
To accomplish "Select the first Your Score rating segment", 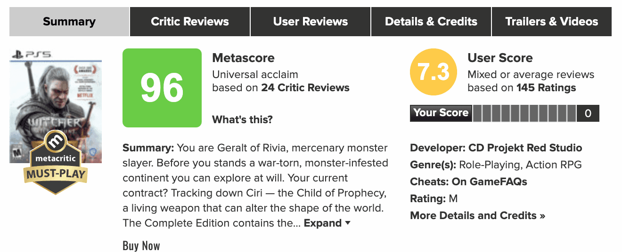I will coord(477,113).
